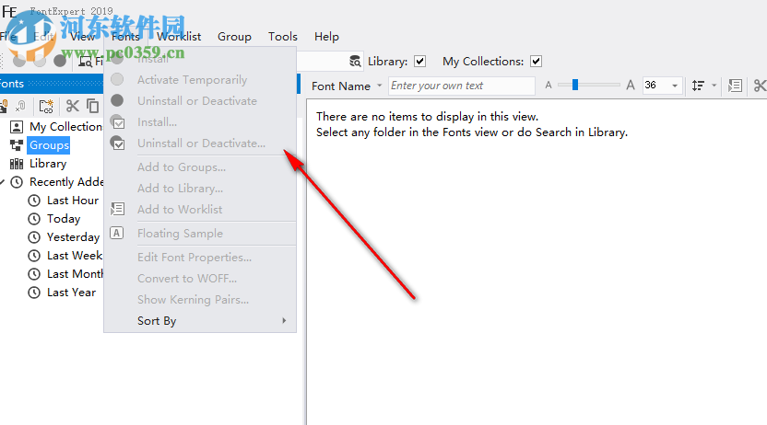Select Today tree item

coord(64,219)
